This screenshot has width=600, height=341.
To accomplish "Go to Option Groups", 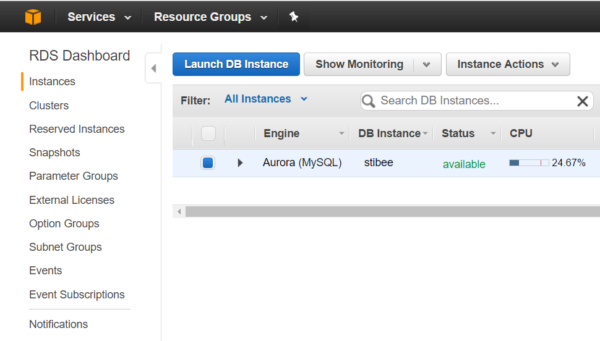I will click(x=64, y=224).
